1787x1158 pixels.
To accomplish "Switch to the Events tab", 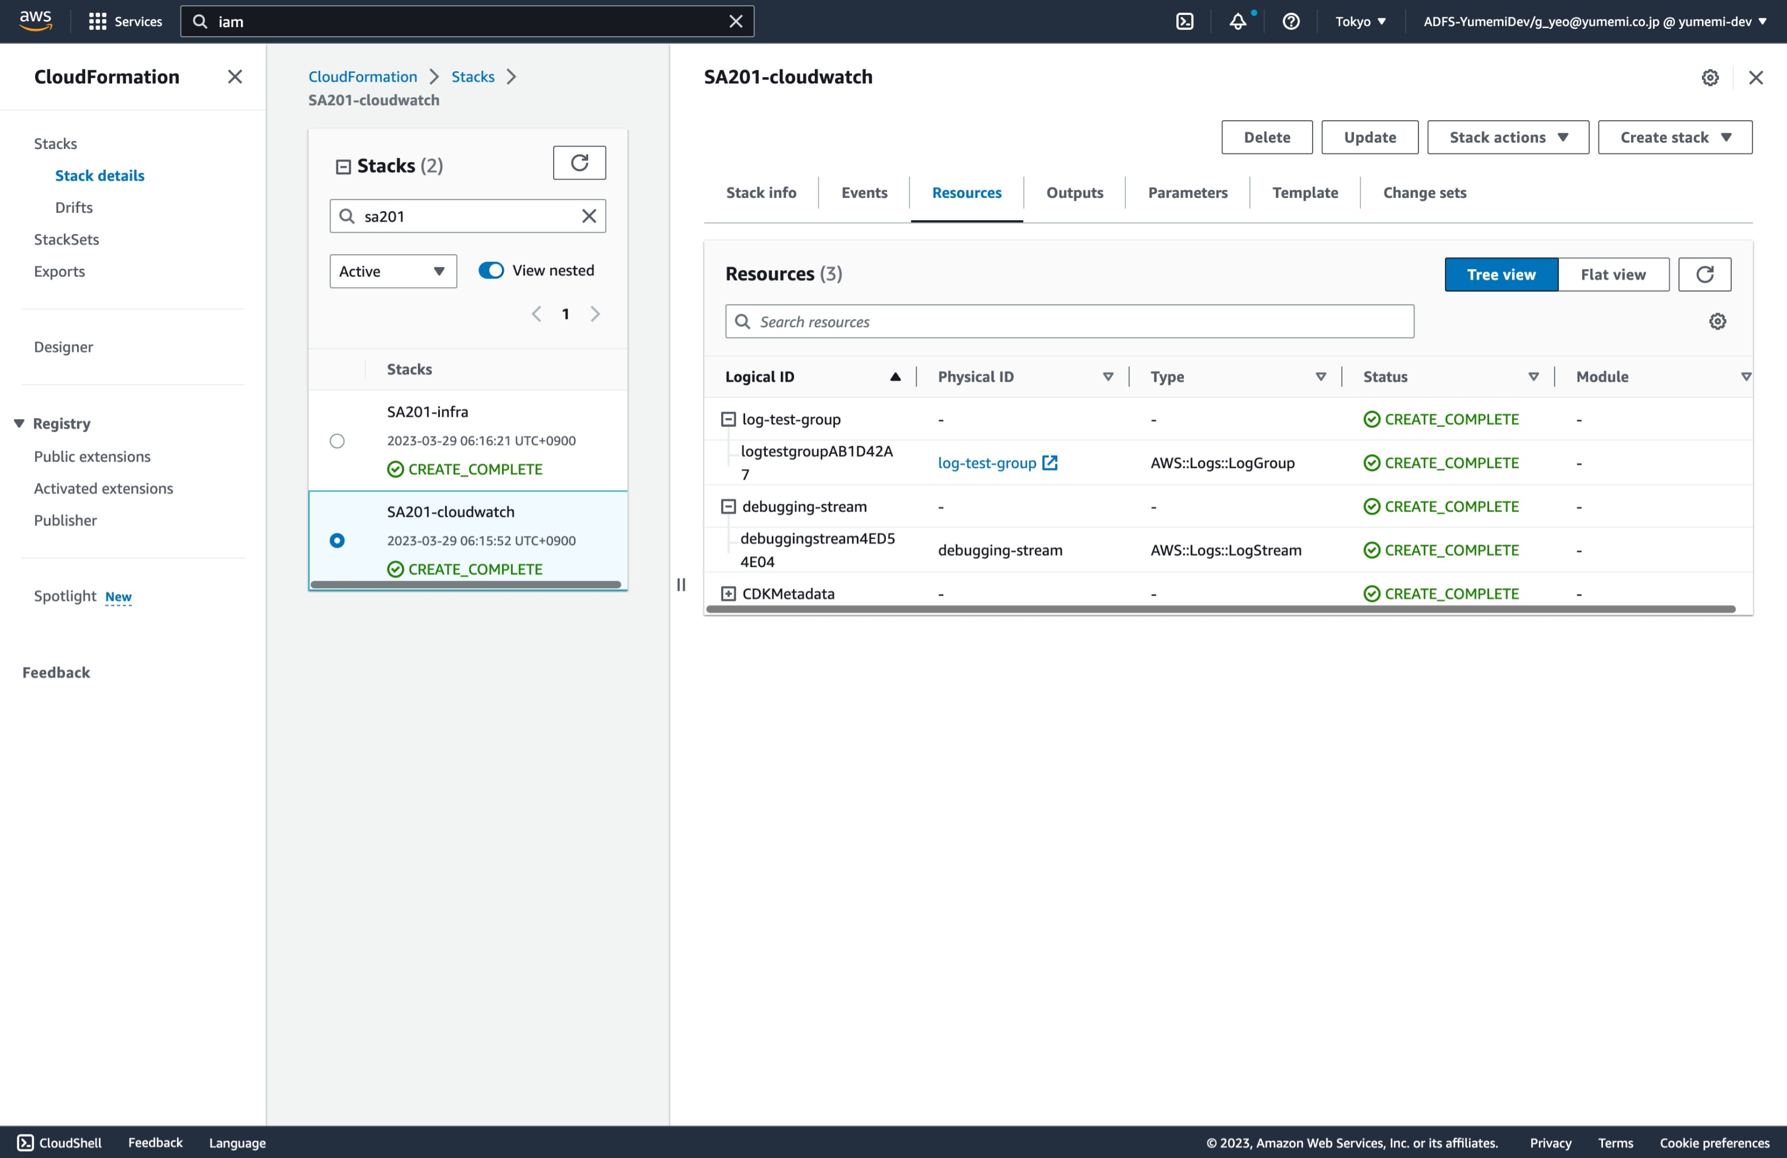I will (864, 193).
